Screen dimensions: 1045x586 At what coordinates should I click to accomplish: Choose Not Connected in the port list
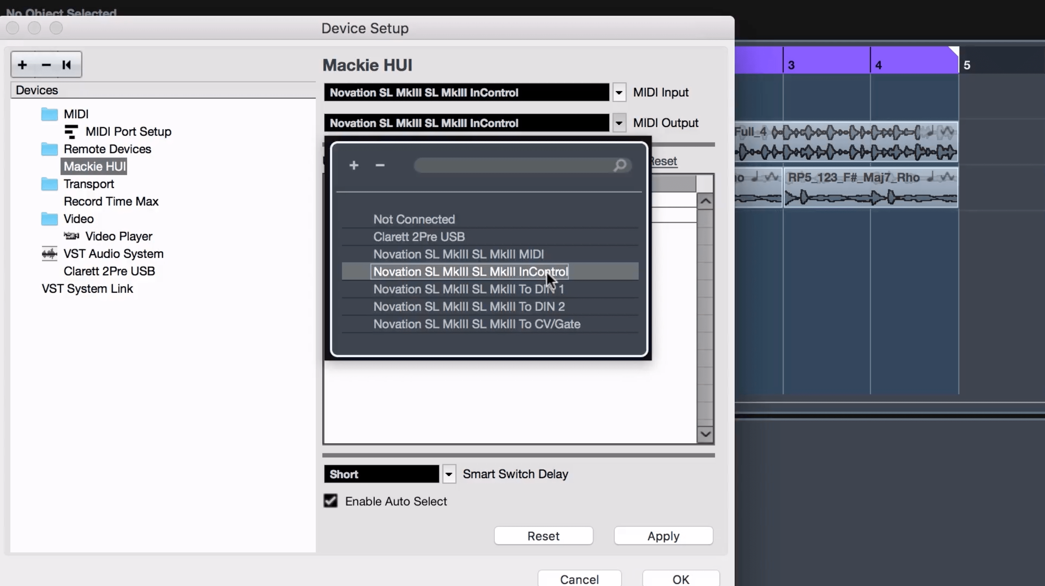(x=490, y=220)
